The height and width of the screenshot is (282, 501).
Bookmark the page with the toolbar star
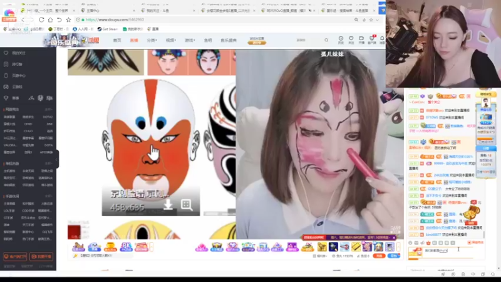point(68,20)
